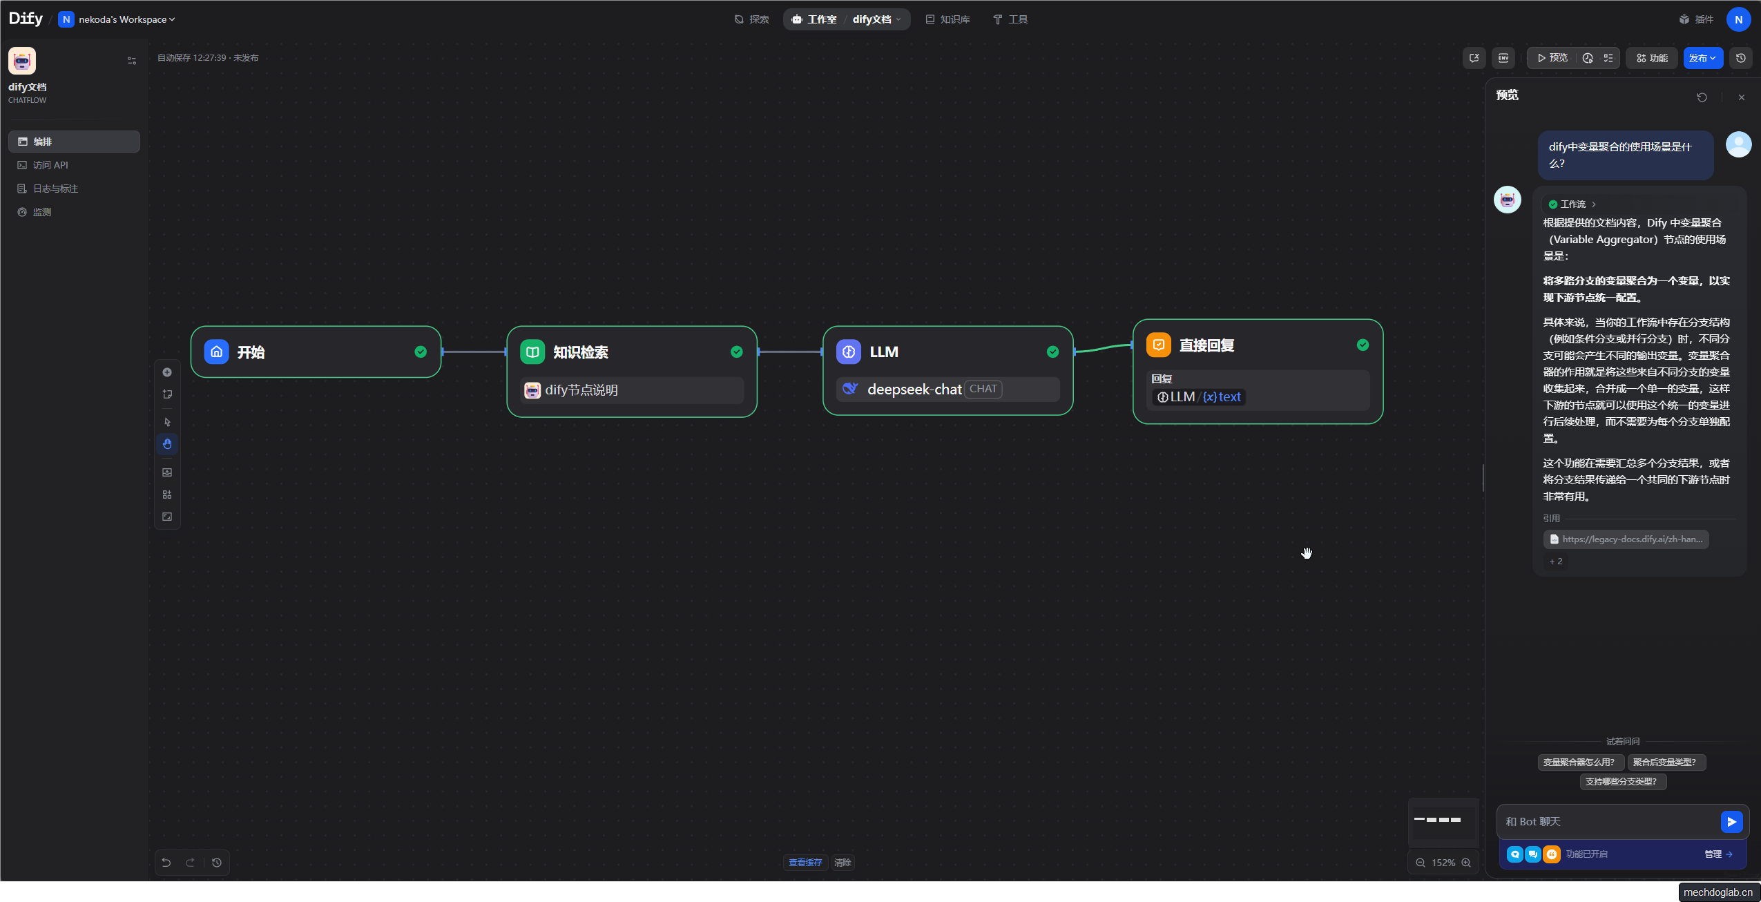Expand the 发布 publish dropdown
This screenshot has width=1761, height=902.
click(x=1702, y=58)
